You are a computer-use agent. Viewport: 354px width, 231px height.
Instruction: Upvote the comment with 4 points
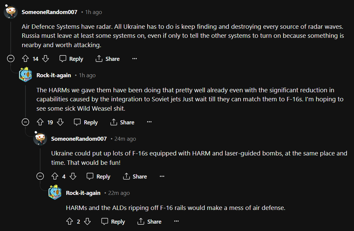(55, 177)
